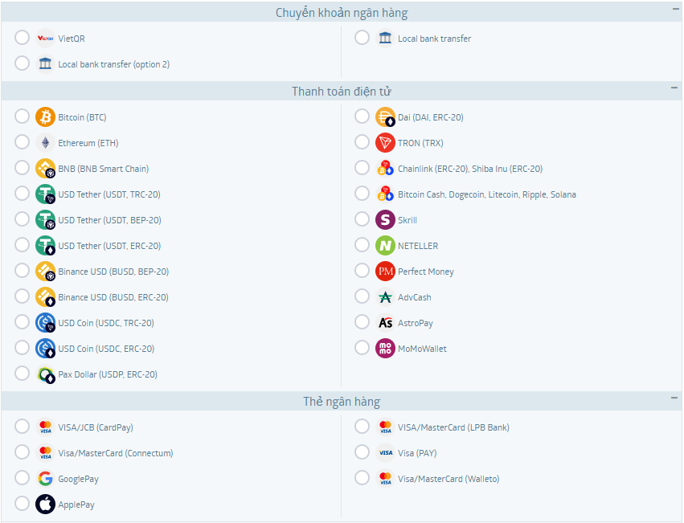Click the Chainlink, Shiba Inu multi-coin icon
The image size is (684, 523).
[385, 169]
